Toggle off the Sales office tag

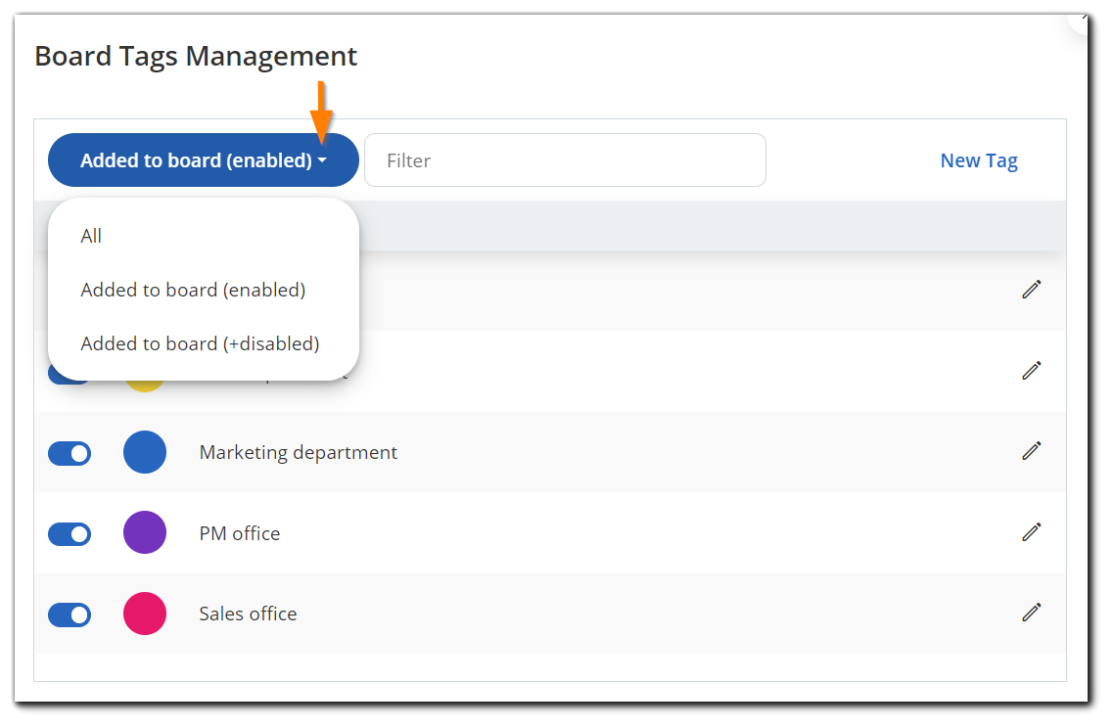coord(70,614)
